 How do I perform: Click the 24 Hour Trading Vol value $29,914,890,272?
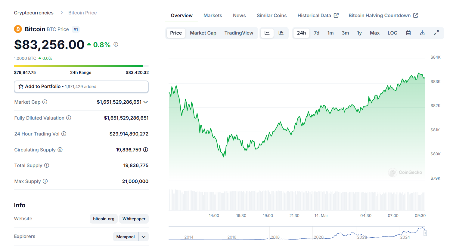coord(129,134)
